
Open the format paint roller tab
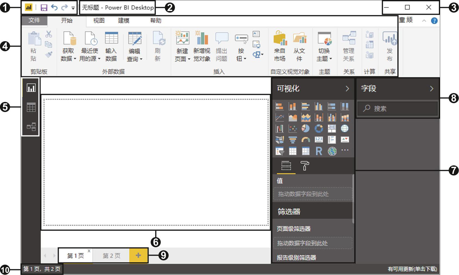(x=305, y=166)
